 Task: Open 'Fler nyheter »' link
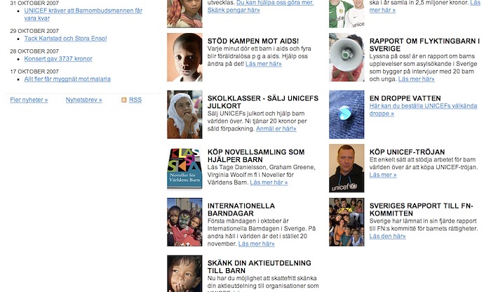29,100
